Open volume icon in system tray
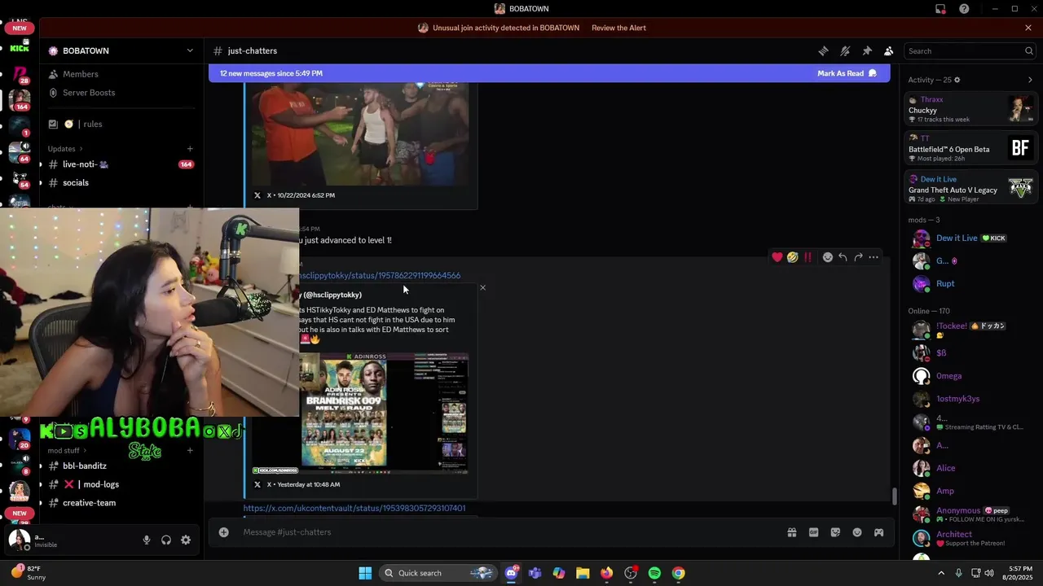Screen dimensions: 1043x586 coord(988,573)
